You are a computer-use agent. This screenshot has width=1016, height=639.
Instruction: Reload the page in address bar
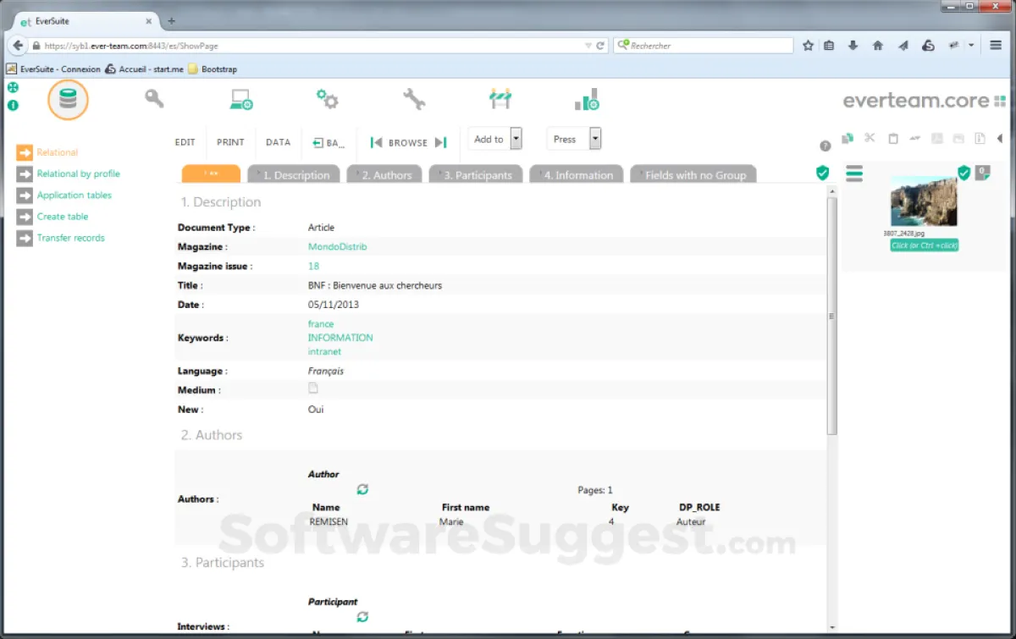600,46
